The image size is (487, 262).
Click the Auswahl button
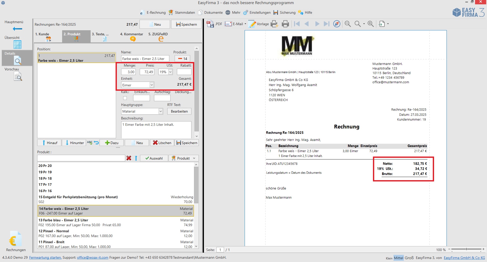coord(154,158)
